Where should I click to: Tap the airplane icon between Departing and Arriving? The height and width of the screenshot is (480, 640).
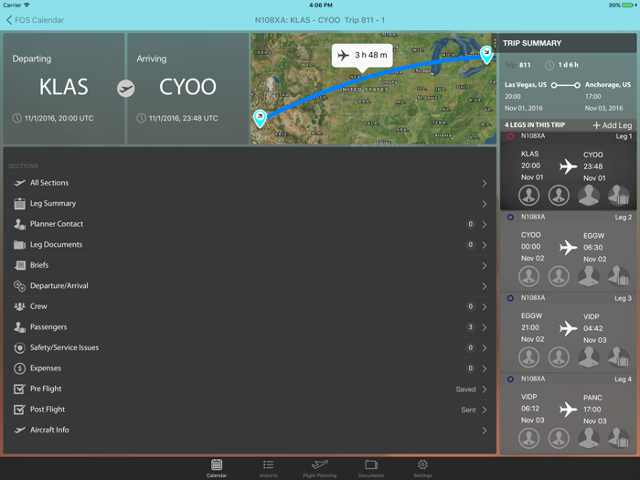[x=126, y=89]
